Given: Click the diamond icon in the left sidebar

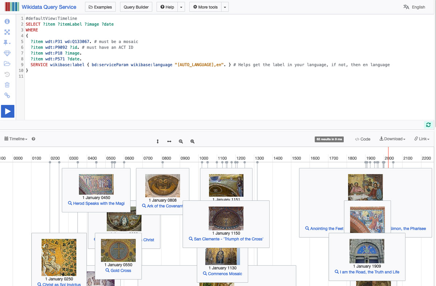Looking at the screenshot, I should [7, 53].
